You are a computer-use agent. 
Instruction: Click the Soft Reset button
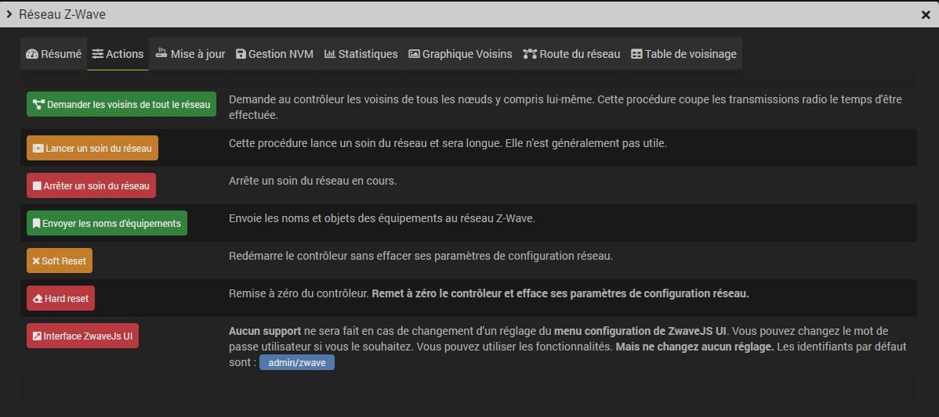click(60, 261)
